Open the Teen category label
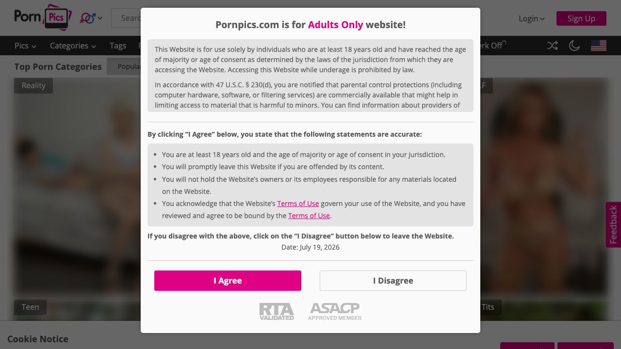This screenshot has width=621, height=349. (30, 307)
